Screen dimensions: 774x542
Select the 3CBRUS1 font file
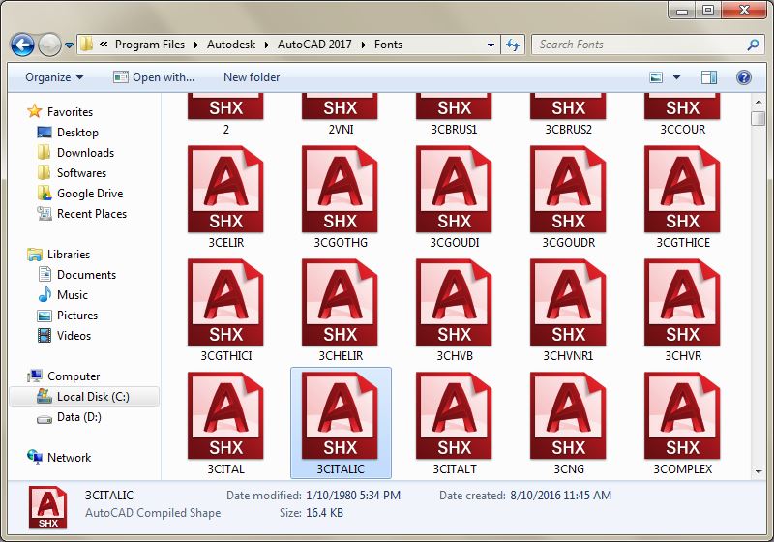tap(454, 114)
